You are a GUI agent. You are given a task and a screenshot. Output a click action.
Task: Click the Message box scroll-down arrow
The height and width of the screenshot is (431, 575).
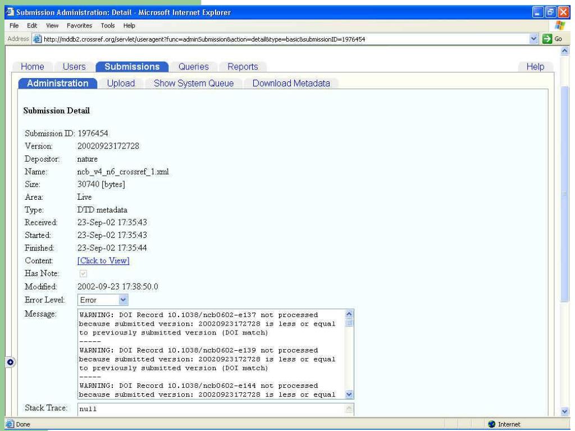click(349, 395)
